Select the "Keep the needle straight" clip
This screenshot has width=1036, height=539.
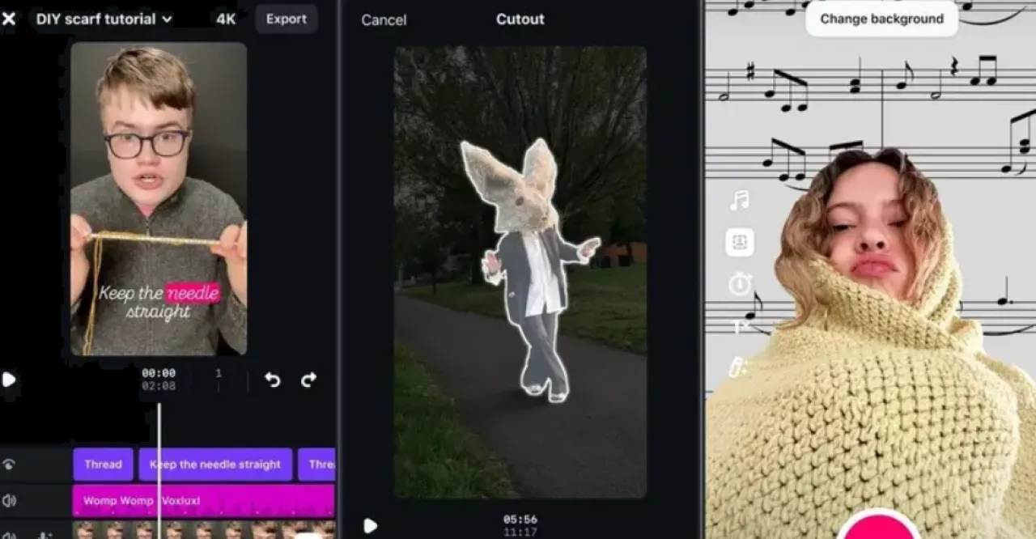pos(215,465)
